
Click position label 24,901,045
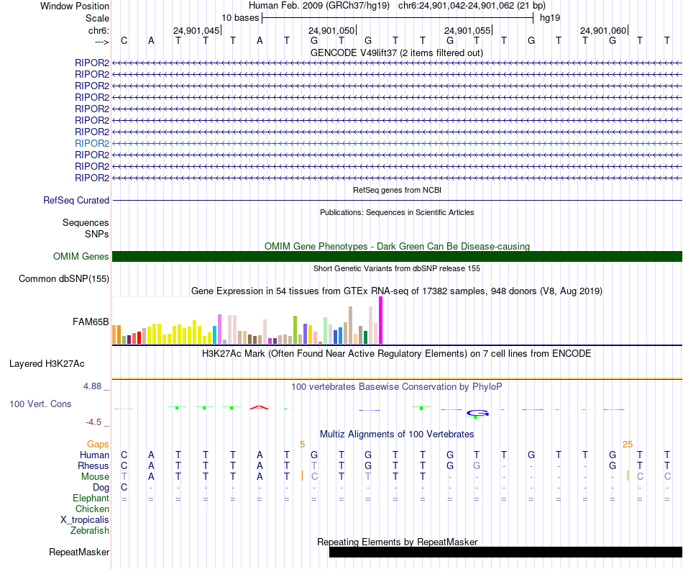pos(196,30)
